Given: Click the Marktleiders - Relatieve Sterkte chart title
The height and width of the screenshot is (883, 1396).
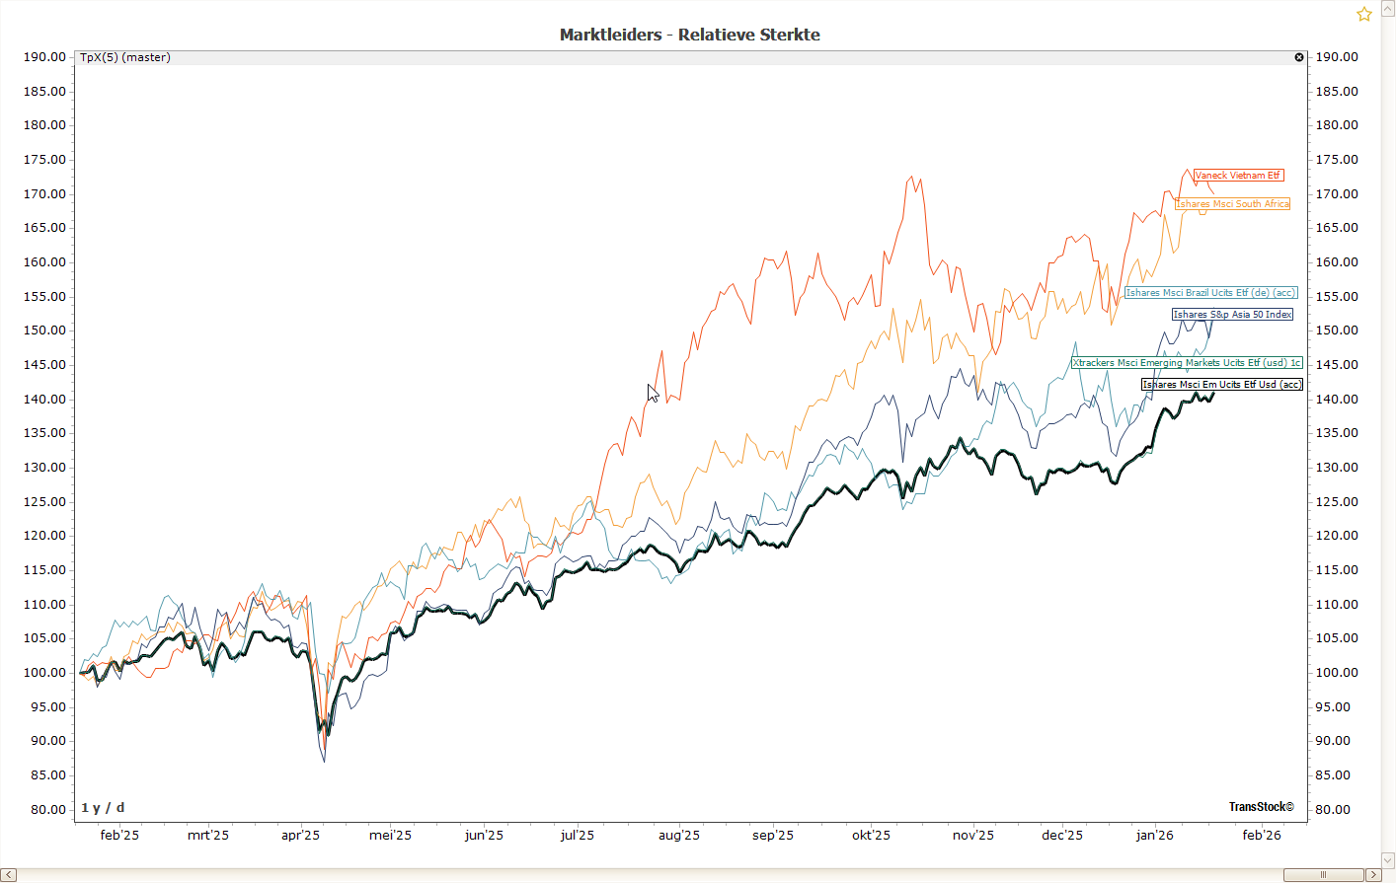Looking at the screenshot, I should (x=690, y=35).
